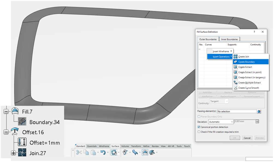Select the Boundary.34 icon in tree

tap(22, 122)
